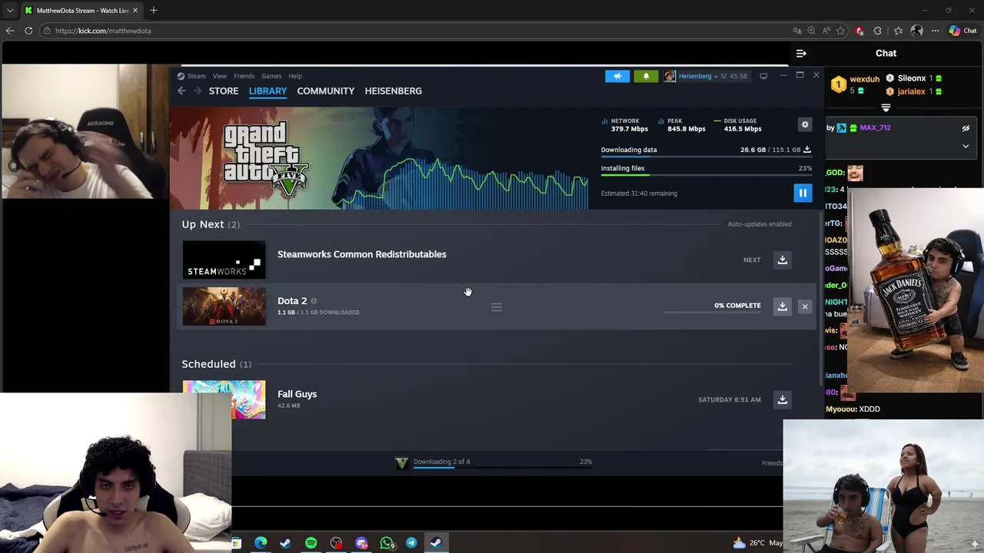Open browser profile avatar
Viewport: 984px width, 553px height.
point(916,31)
